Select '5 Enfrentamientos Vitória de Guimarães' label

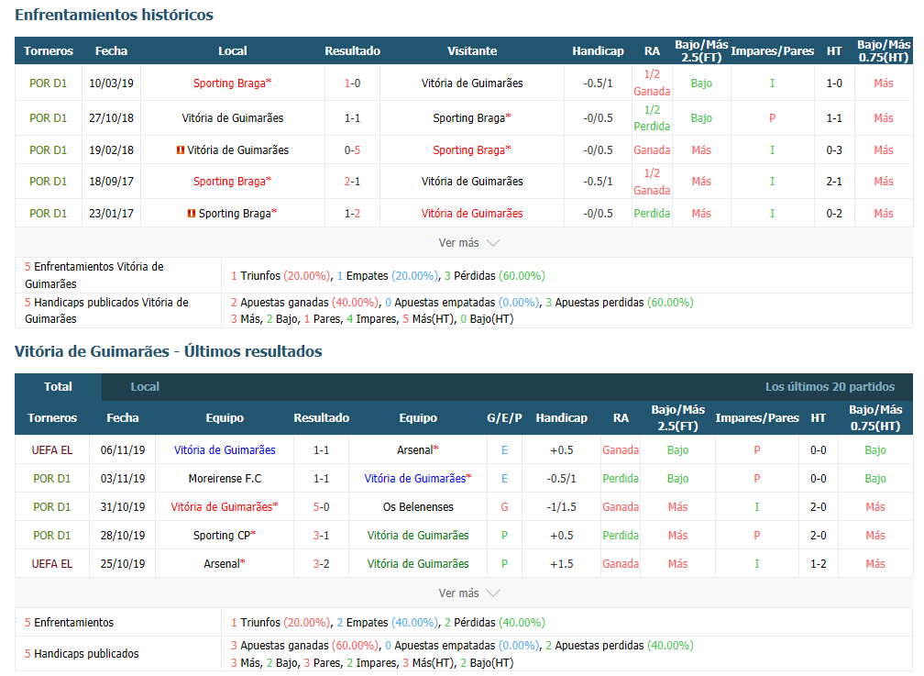click(94, 275)
